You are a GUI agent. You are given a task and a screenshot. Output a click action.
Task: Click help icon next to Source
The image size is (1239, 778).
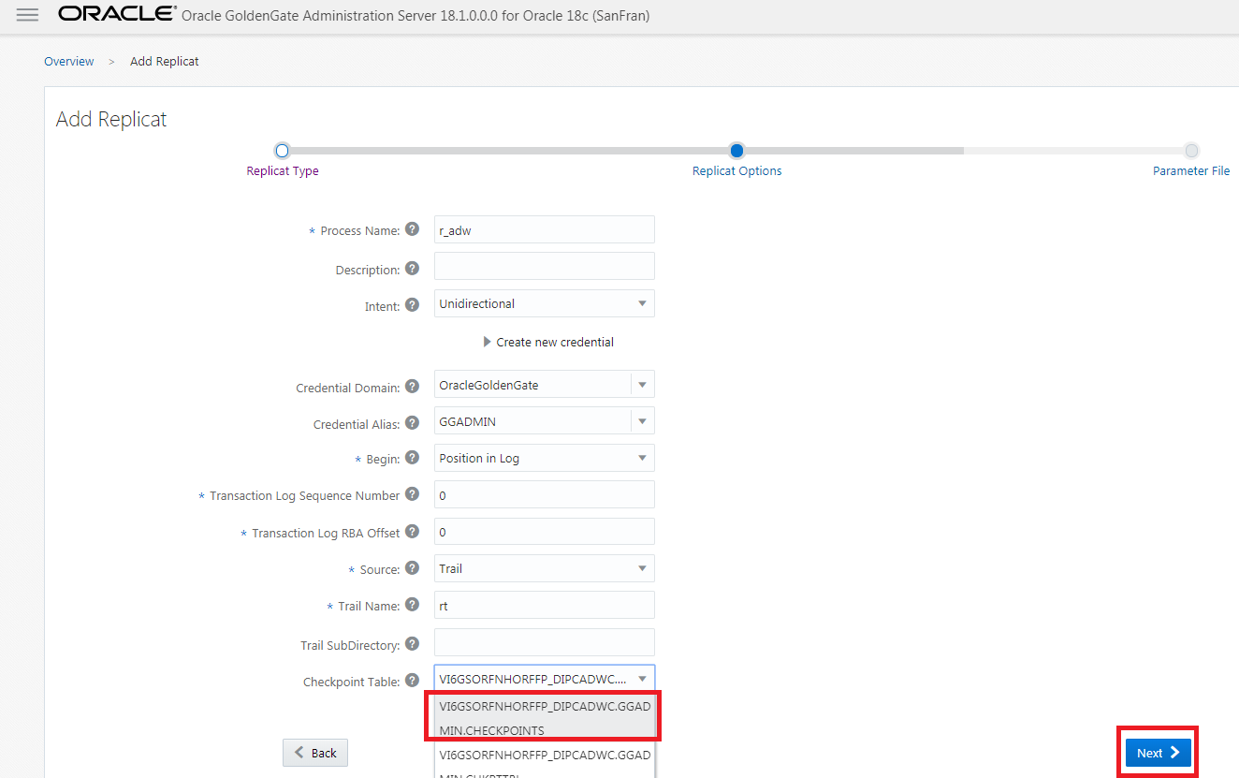click(x=413, y=568)
